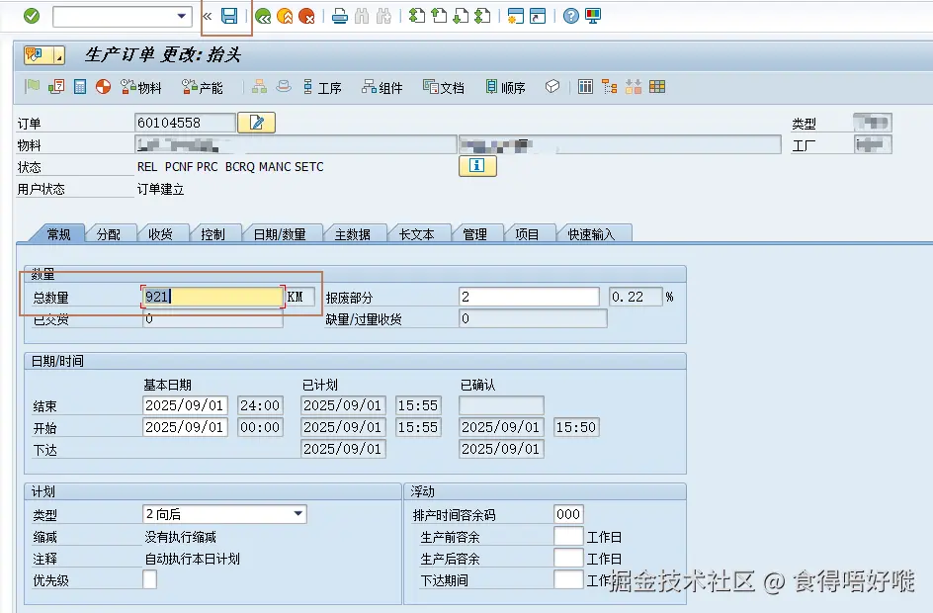
Task: Switch to the 收货 tab
Action: (160, 234)
